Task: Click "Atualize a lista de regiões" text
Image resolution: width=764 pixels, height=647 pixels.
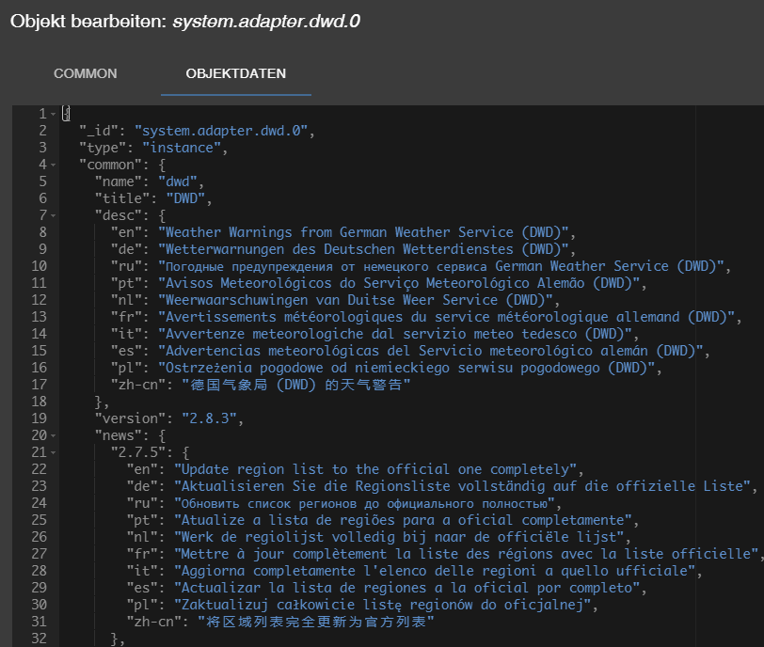Action: point(288,520)
